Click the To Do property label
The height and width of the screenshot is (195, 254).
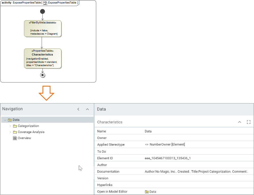point(101,151)
